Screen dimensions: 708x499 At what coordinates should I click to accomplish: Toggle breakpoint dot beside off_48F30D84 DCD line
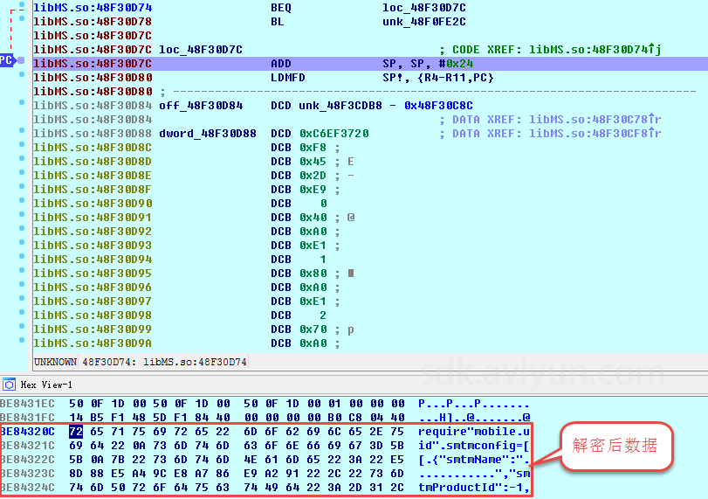pyautogui.click(x=22, y=102)
